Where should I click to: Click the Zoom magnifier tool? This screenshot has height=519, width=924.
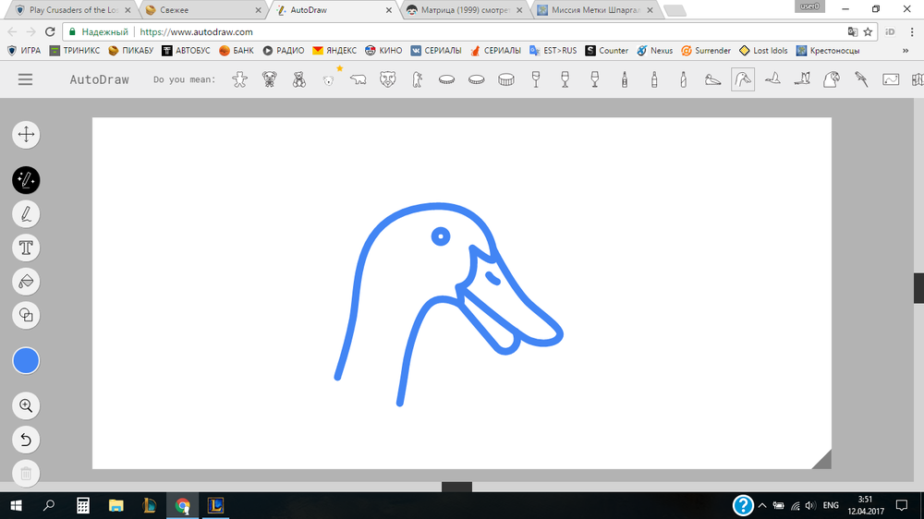click(x=26, y=405)
